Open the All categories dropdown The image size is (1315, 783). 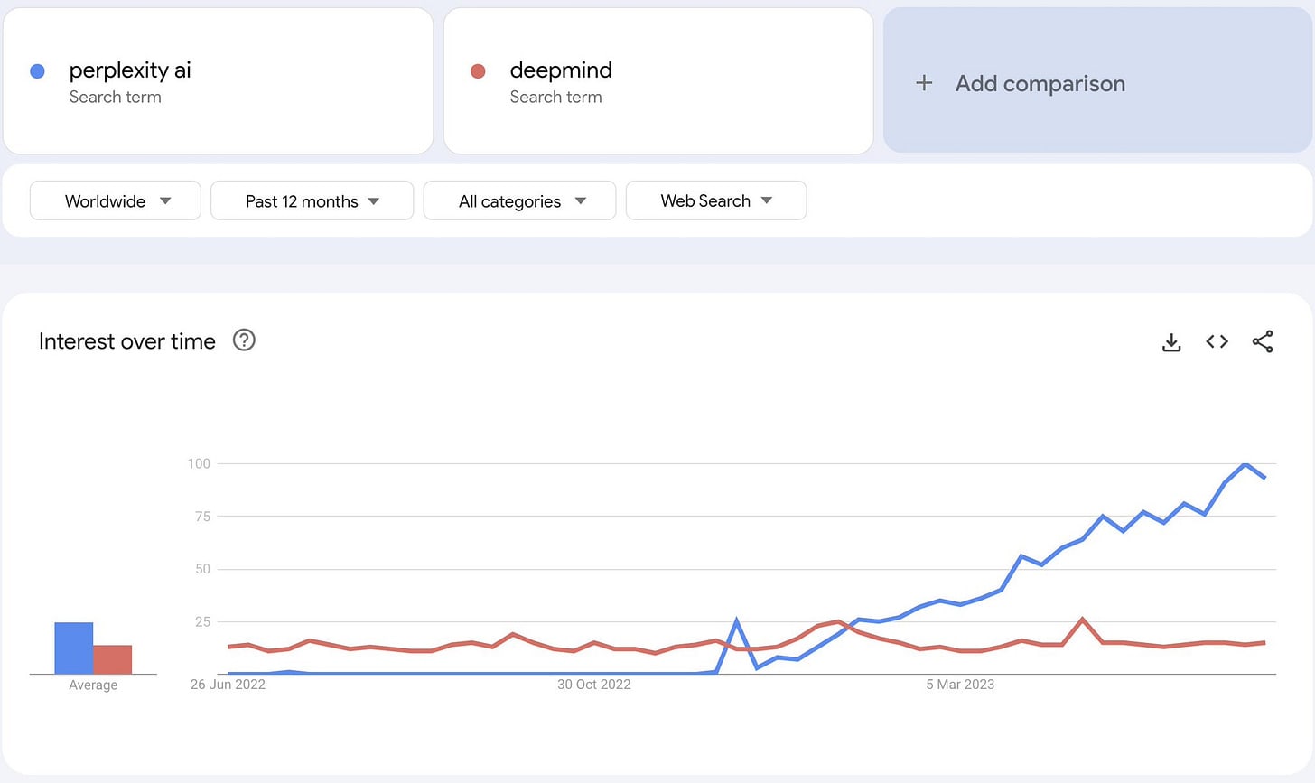pos(519,200)
